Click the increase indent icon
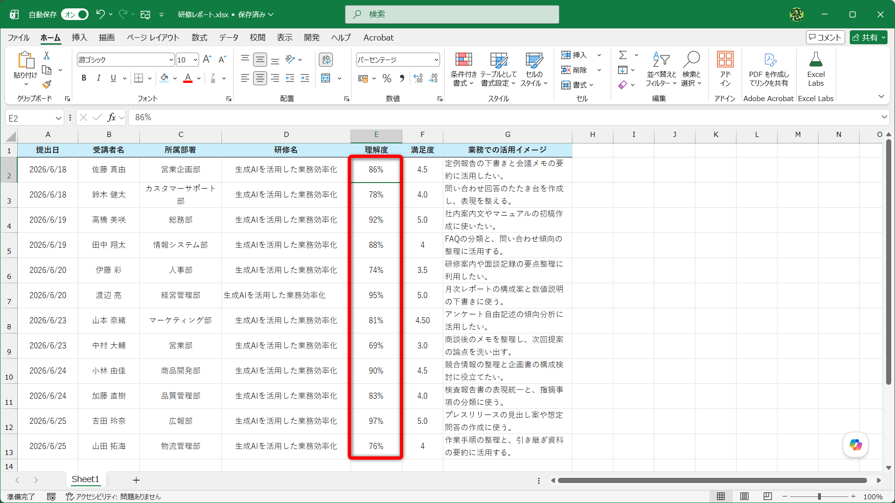Viewport: 895px width, 503px height. click(x=305, y=78)
